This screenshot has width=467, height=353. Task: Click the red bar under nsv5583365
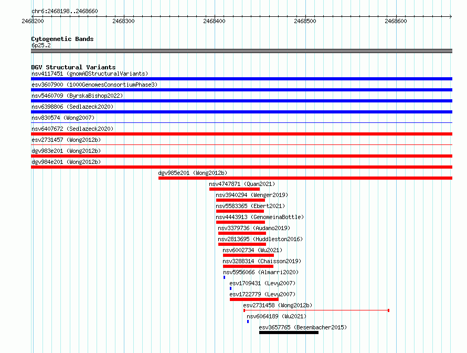[x=240, y=211]
